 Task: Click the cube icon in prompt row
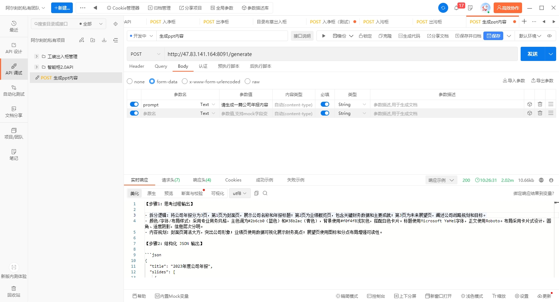[530, 104]
